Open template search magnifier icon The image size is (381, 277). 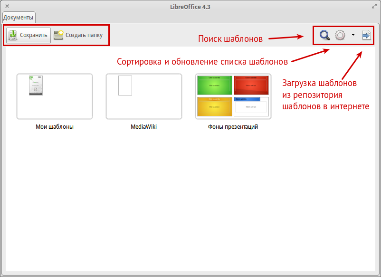click(324, 35)
